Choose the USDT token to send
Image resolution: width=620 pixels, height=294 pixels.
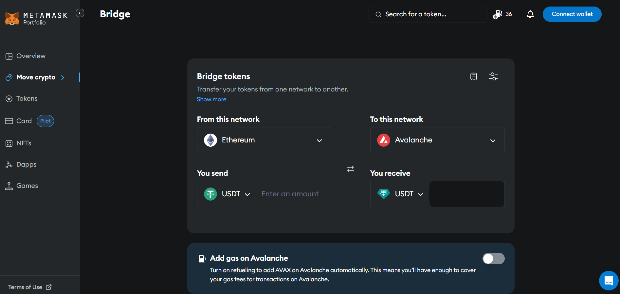point(227,194)
